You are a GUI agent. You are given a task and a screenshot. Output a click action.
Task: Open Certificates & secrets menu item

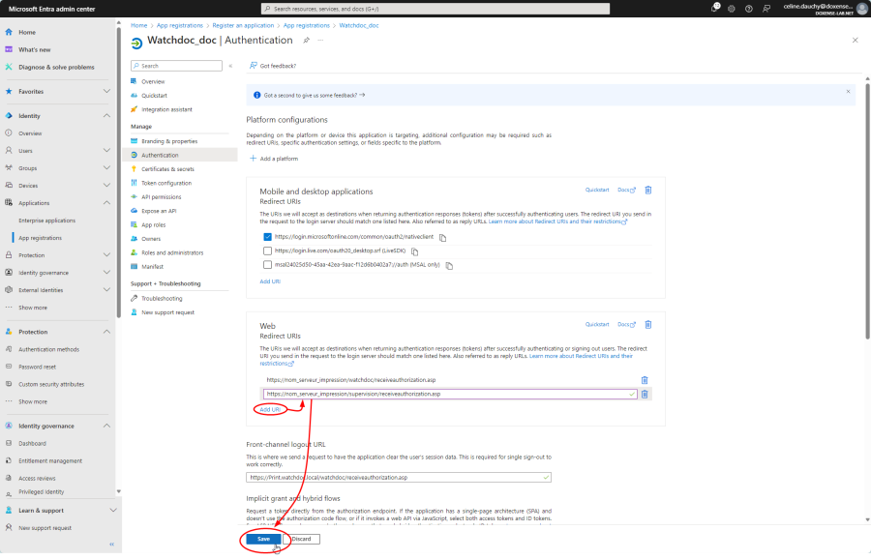(x=166, y=169)
